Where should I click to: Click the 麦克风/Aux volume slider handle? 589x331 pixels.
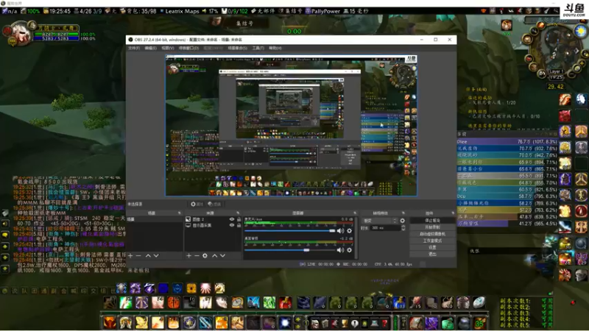332,231
